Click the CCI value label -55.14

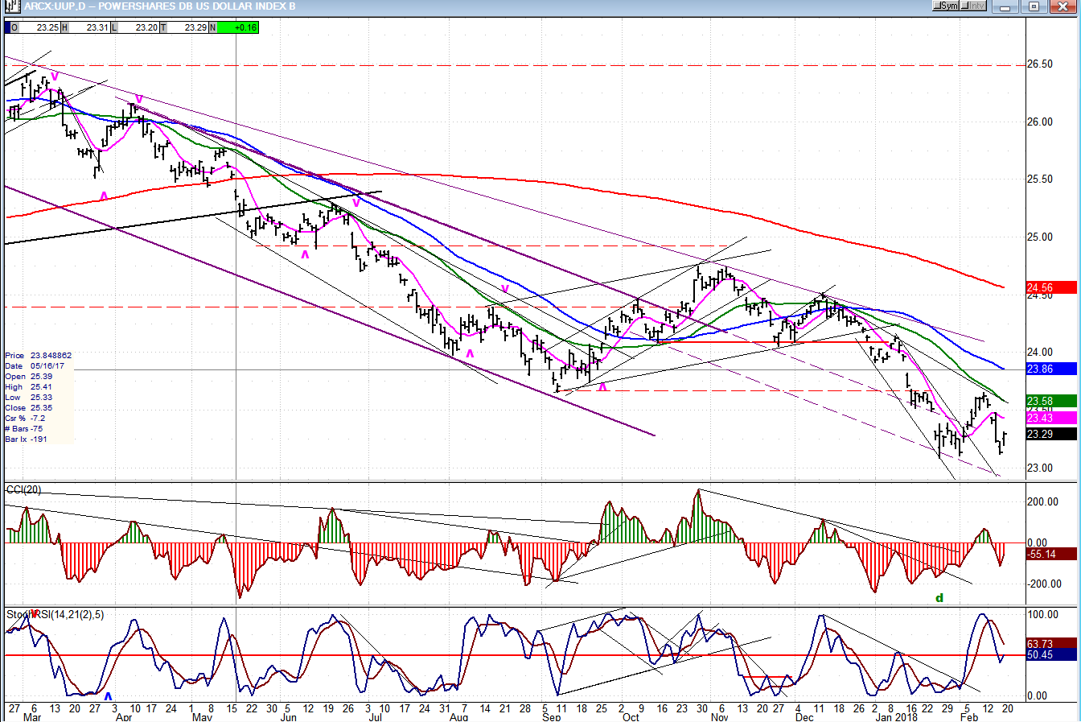click(1050, 555)
